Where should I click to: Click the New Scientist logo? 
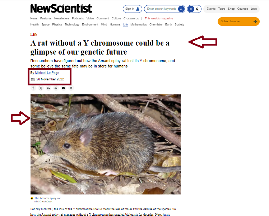61,8
